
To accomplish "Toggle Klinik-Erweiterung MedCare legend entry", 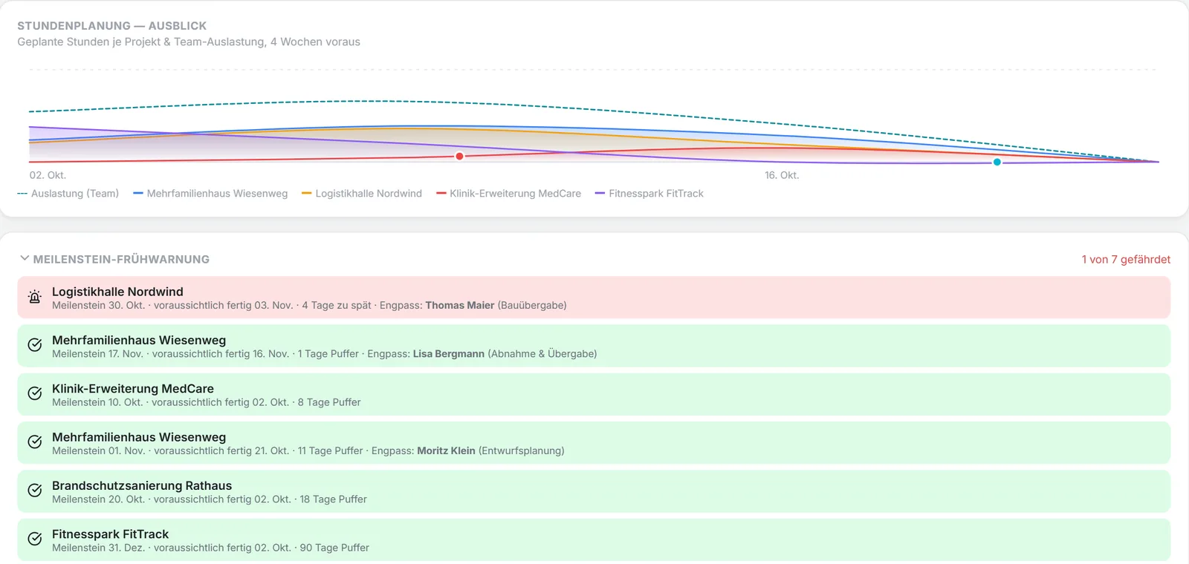I will (509, 194).
